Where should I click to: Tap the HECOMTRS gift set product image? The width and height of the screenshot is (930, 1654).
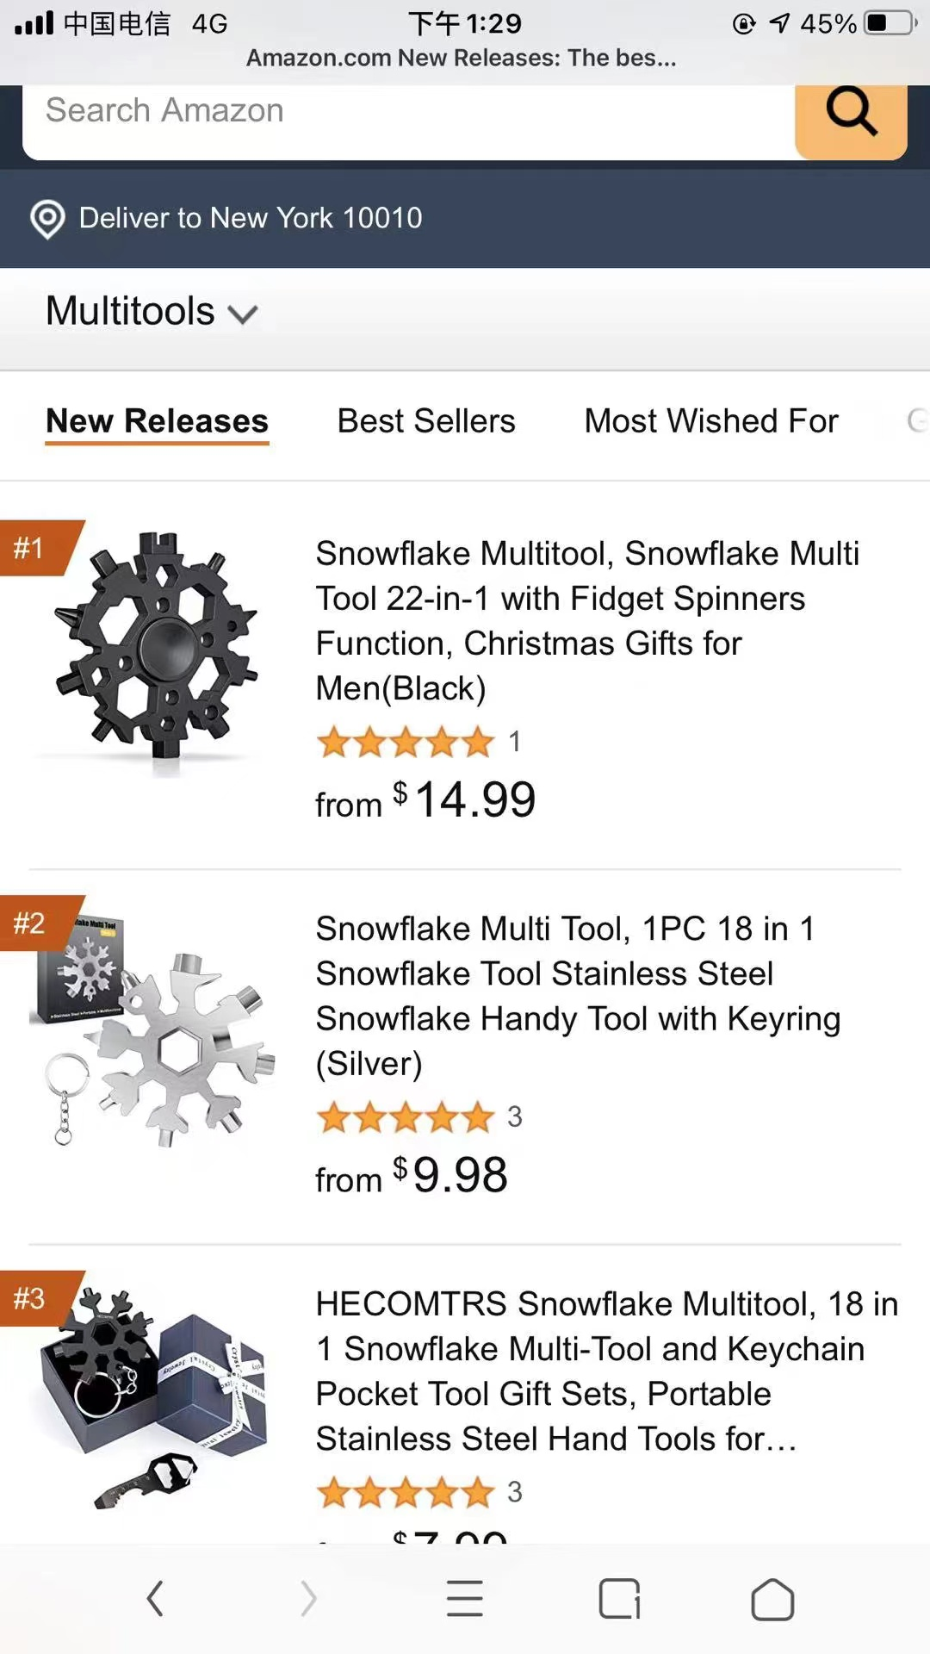[155, 1400]
